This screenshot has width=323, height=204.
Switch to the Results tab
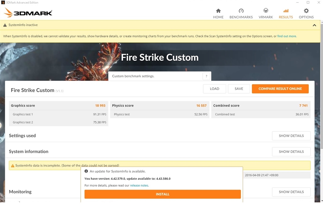pos(286,13)
